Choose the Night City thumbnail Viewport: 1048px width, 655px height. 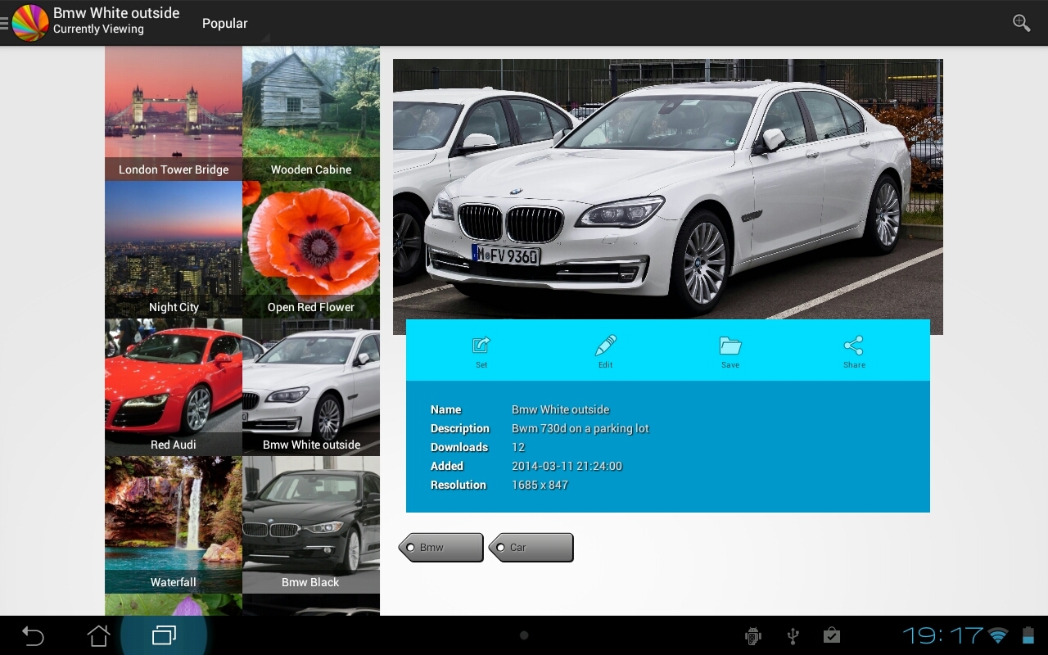click(x=174, y=249)
